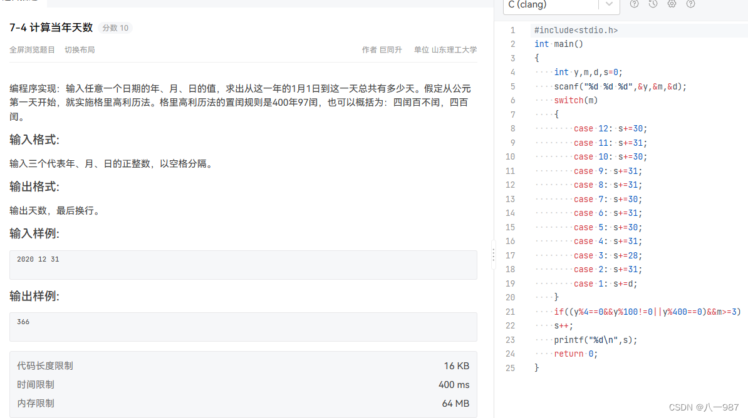The width and height of the screenshot is (748, 418).
Task: Open the first help icon beside the gear
Action: coord(634,4)
